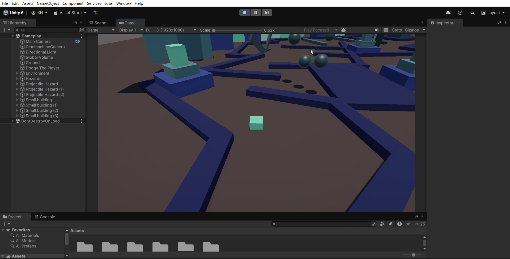Lock the Project panel
Screen dimensions: 510x259
[x=416, y=217]
